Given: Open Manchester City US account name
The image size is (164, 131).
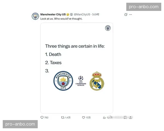Looking at the screenshot, I should coord(53,14).
